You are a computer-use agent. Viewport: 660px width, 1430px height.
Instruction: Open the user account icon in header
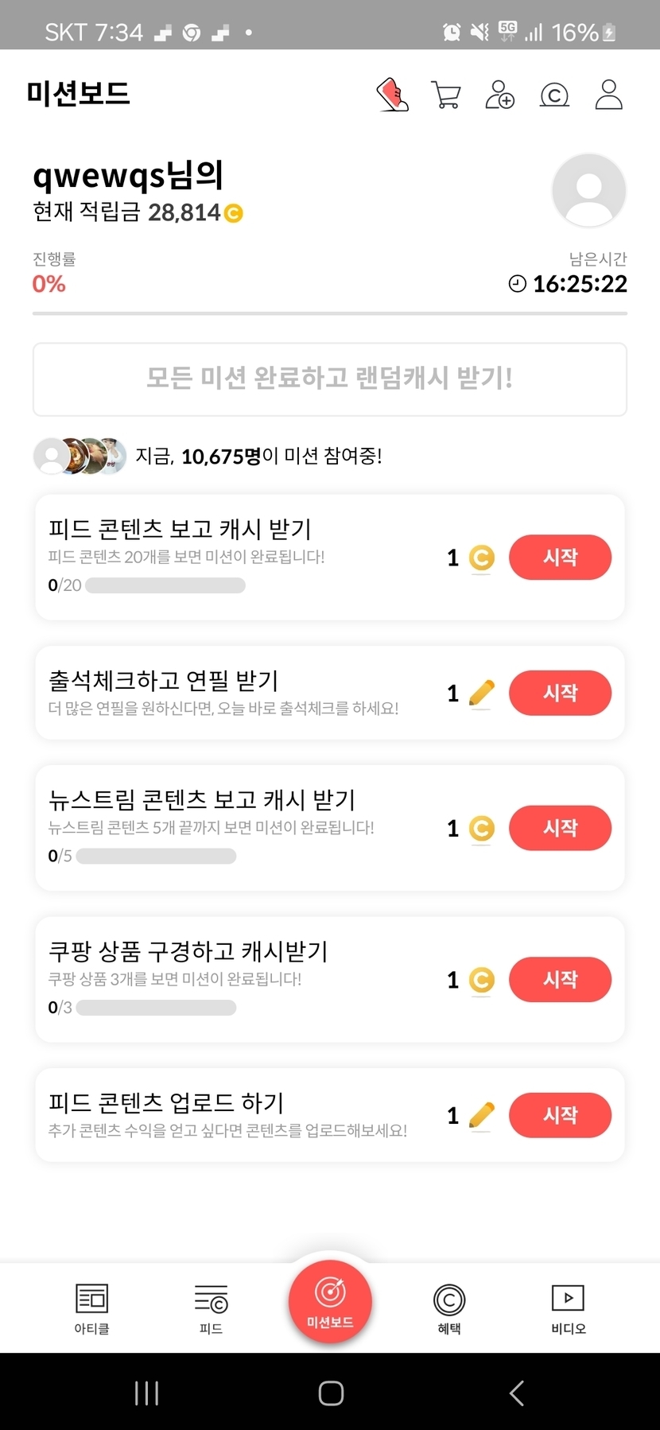pos(608,95)
